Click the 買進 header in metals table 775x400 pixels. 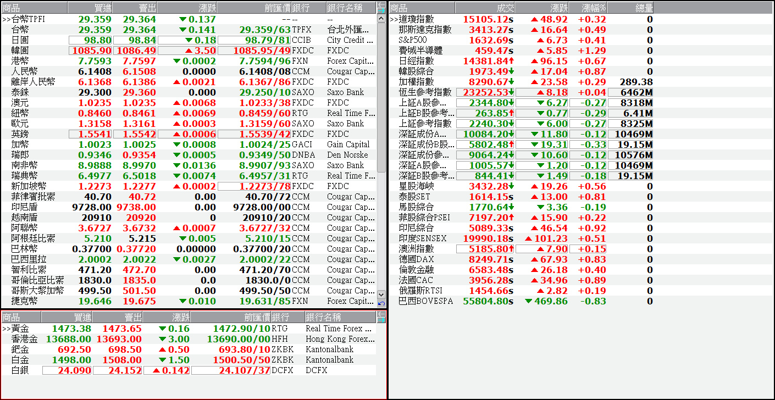tap(67, 317)
